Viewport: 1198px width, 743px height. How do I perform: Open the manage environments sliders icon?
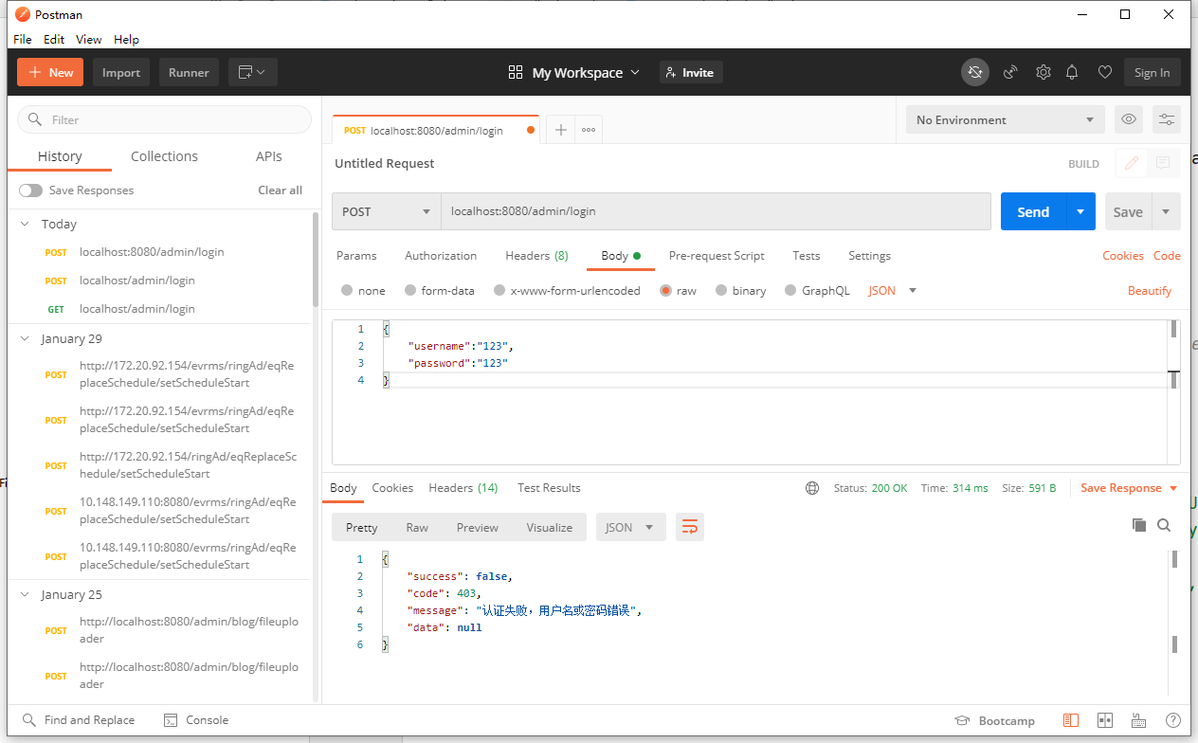click(1167, 119)
